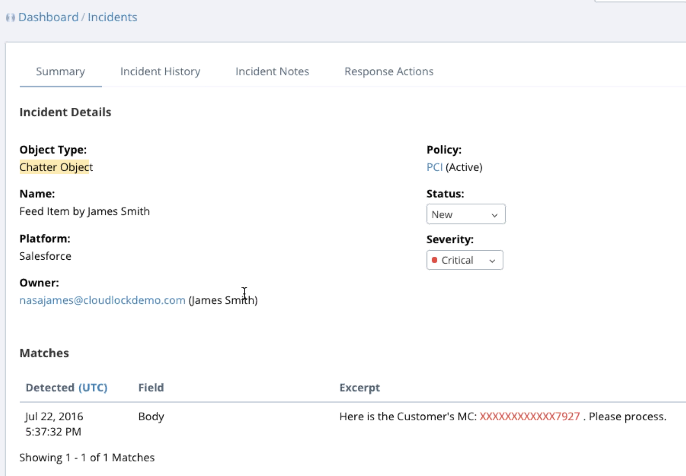Open the Incidents breadcrumb link
The image size is (686, 476).
tap(112, 17)
